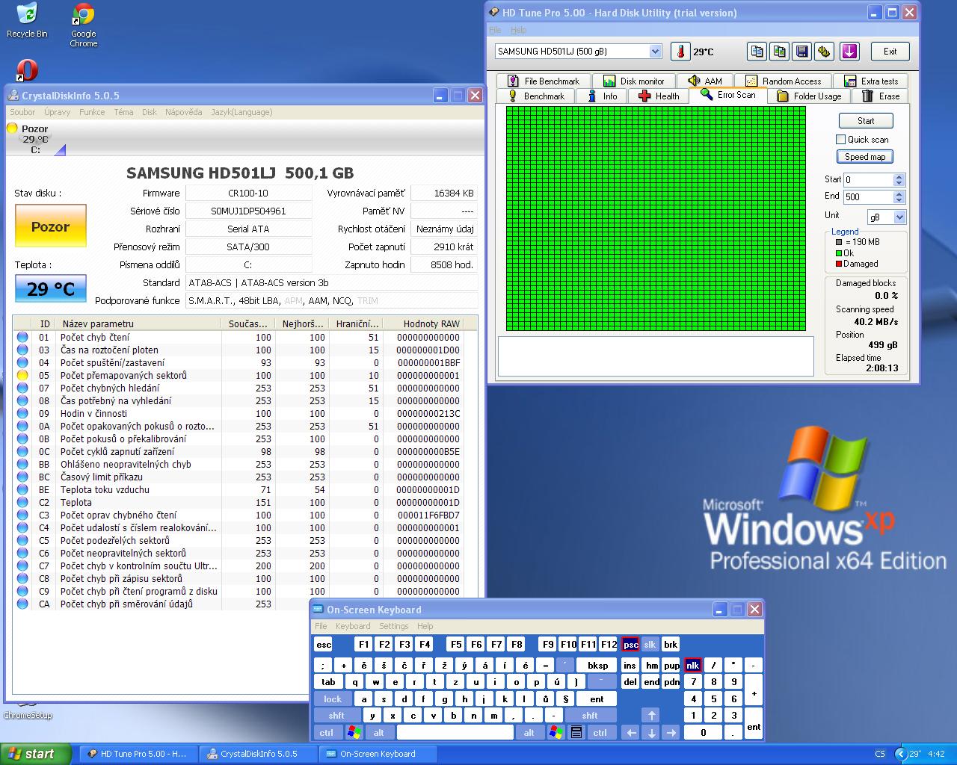
Task: Open Funkce menu in CrystalDiskInfo
Action: point(92,112)
